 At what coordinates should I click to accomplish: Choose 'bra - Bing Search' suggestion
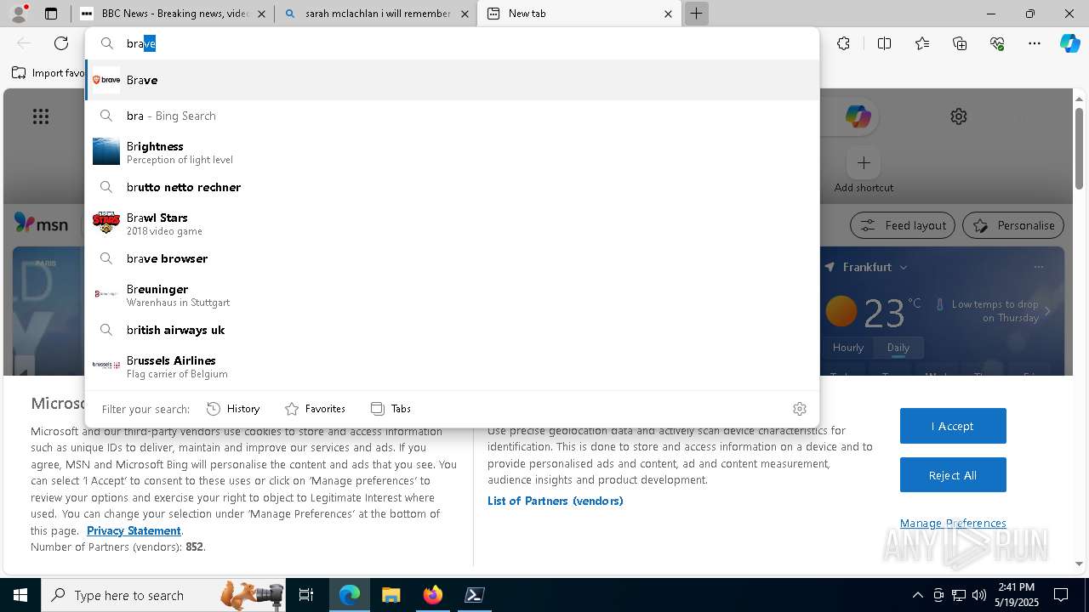(x=452, y=116)
